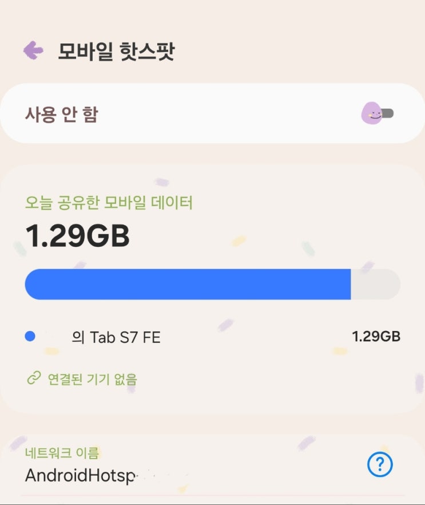Turn on the mobile hotspot switch

378,114
